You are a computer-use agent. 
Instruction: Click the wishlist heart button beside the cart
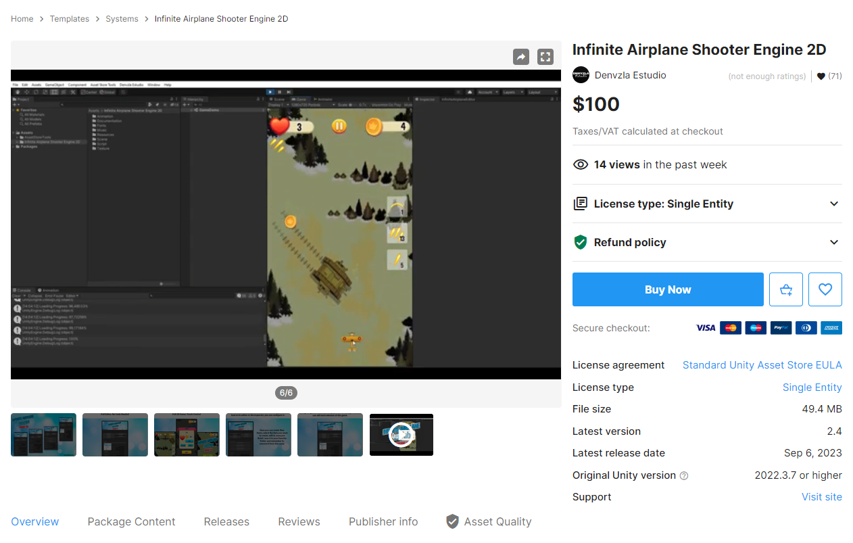pyautogui.click(x=825, y=289)
